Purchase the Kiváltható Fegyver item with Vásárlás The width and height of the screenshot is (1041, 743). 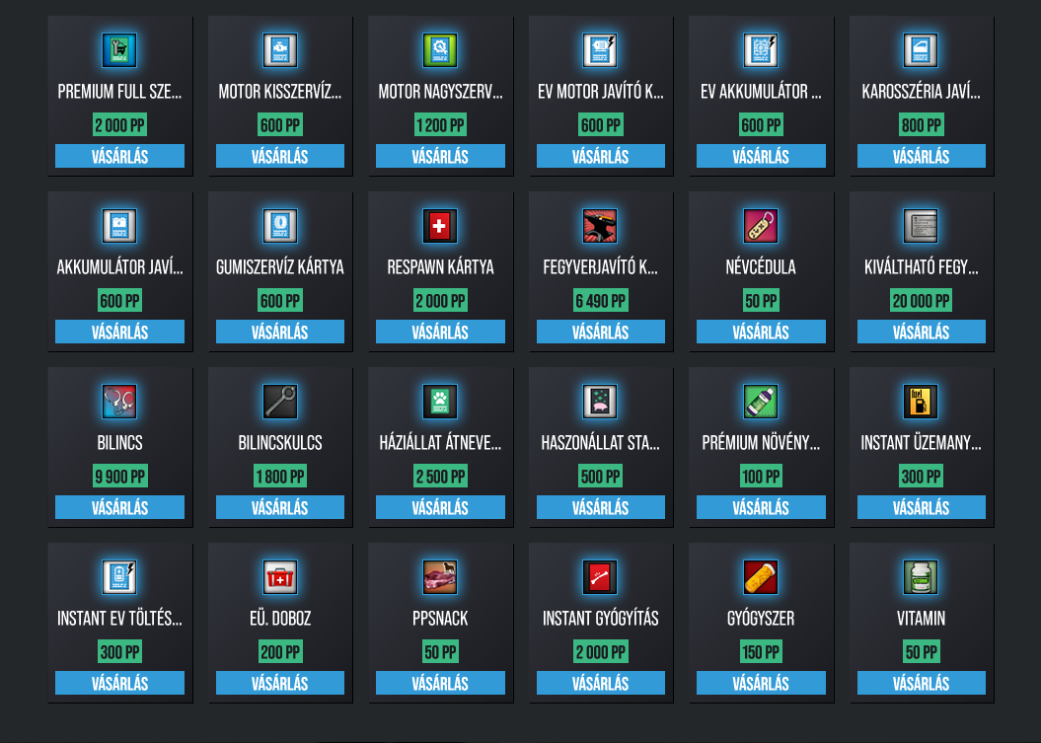pyautogui.click(x=921, y=332)
